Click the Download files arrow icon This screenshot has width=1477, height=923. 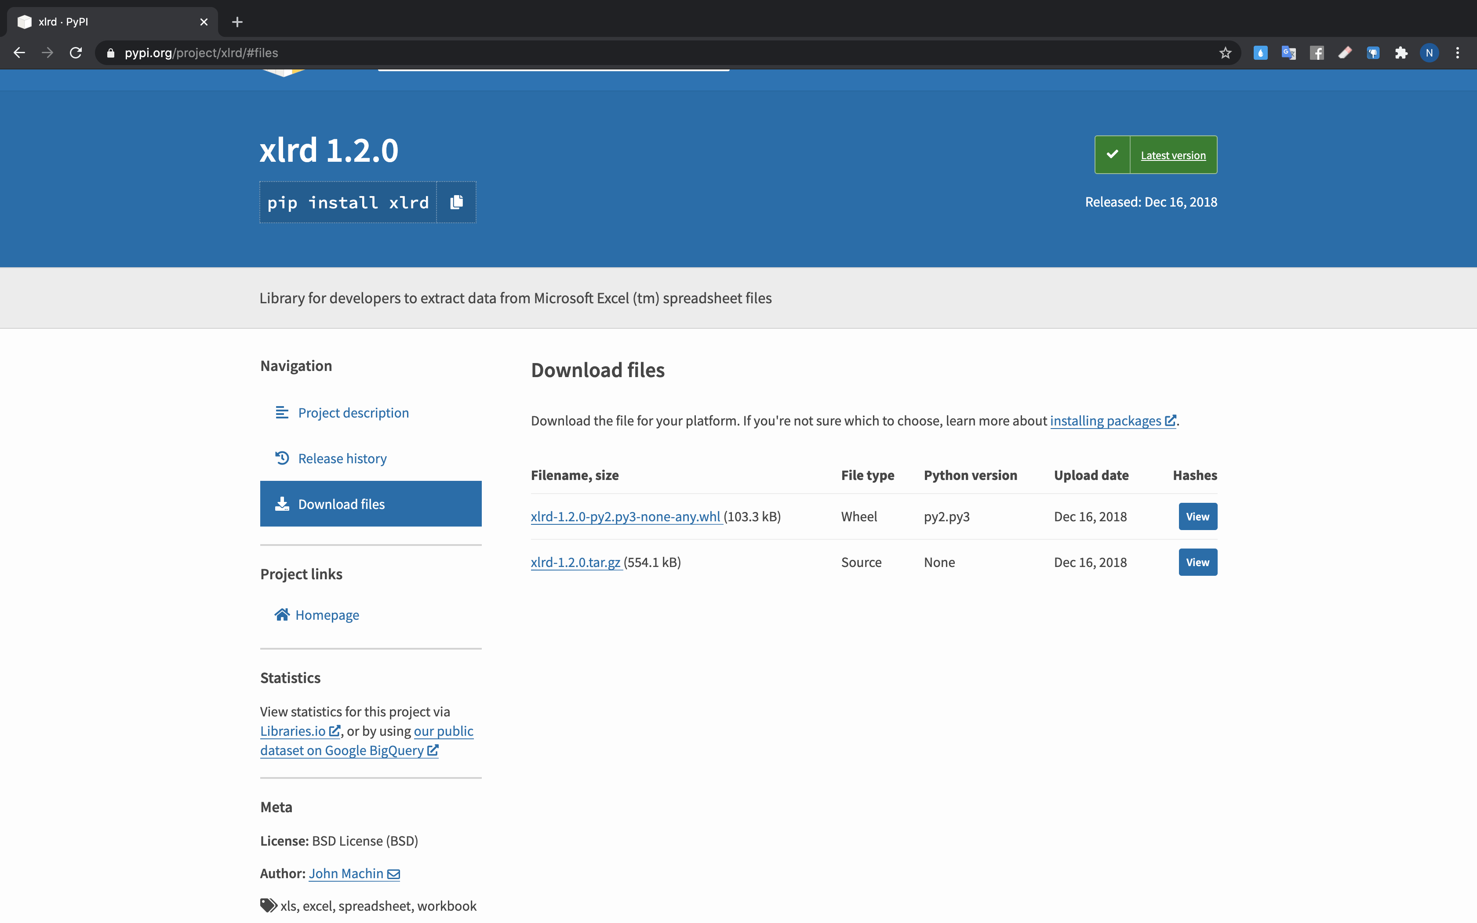281,504
